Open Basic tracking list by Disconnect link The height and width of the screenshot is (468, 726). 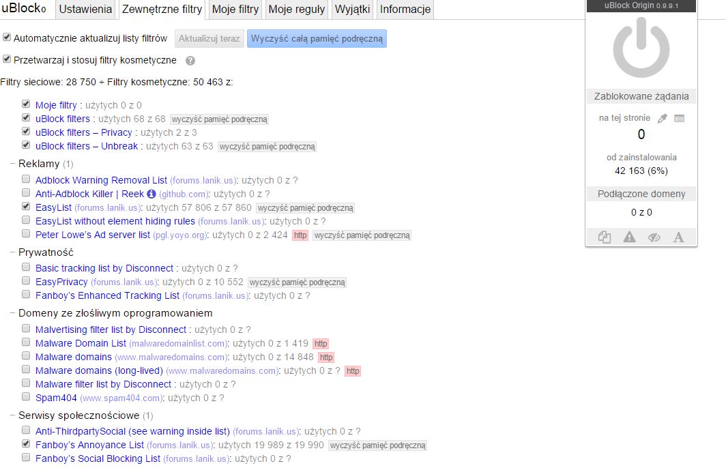[104, 269]
